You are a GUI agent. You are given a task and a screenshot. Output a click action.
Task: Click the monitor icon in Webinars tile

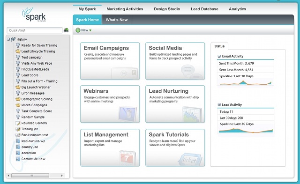click(127, 114)
